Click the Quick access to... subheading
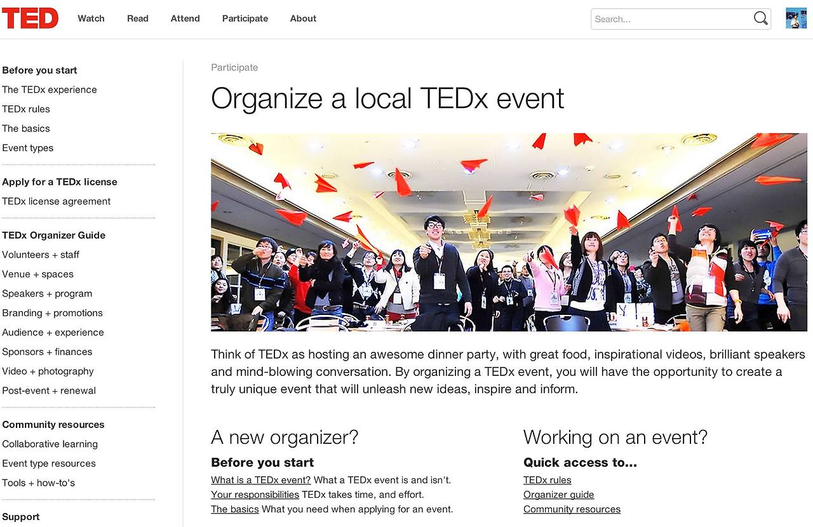 click(580, 462)
